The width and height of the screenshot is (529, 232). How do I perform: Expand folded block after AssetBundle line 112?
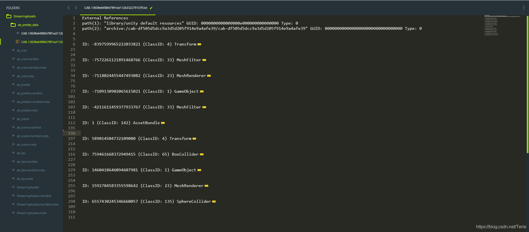[x=163, y=123]
